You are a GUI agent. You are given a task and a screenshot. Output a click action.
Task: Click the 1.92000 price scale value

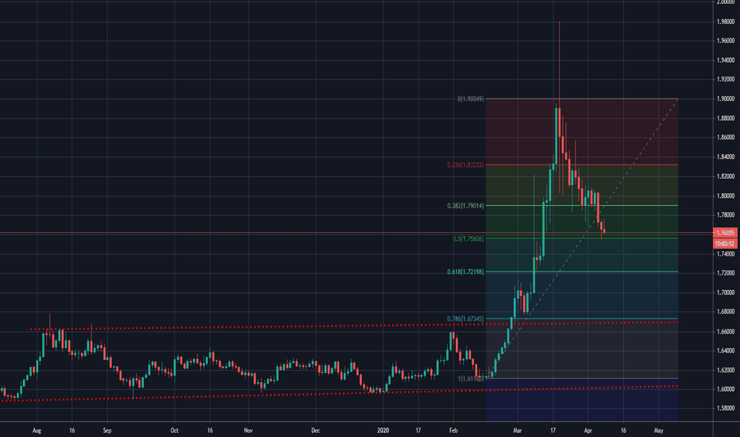coord(726,79)
